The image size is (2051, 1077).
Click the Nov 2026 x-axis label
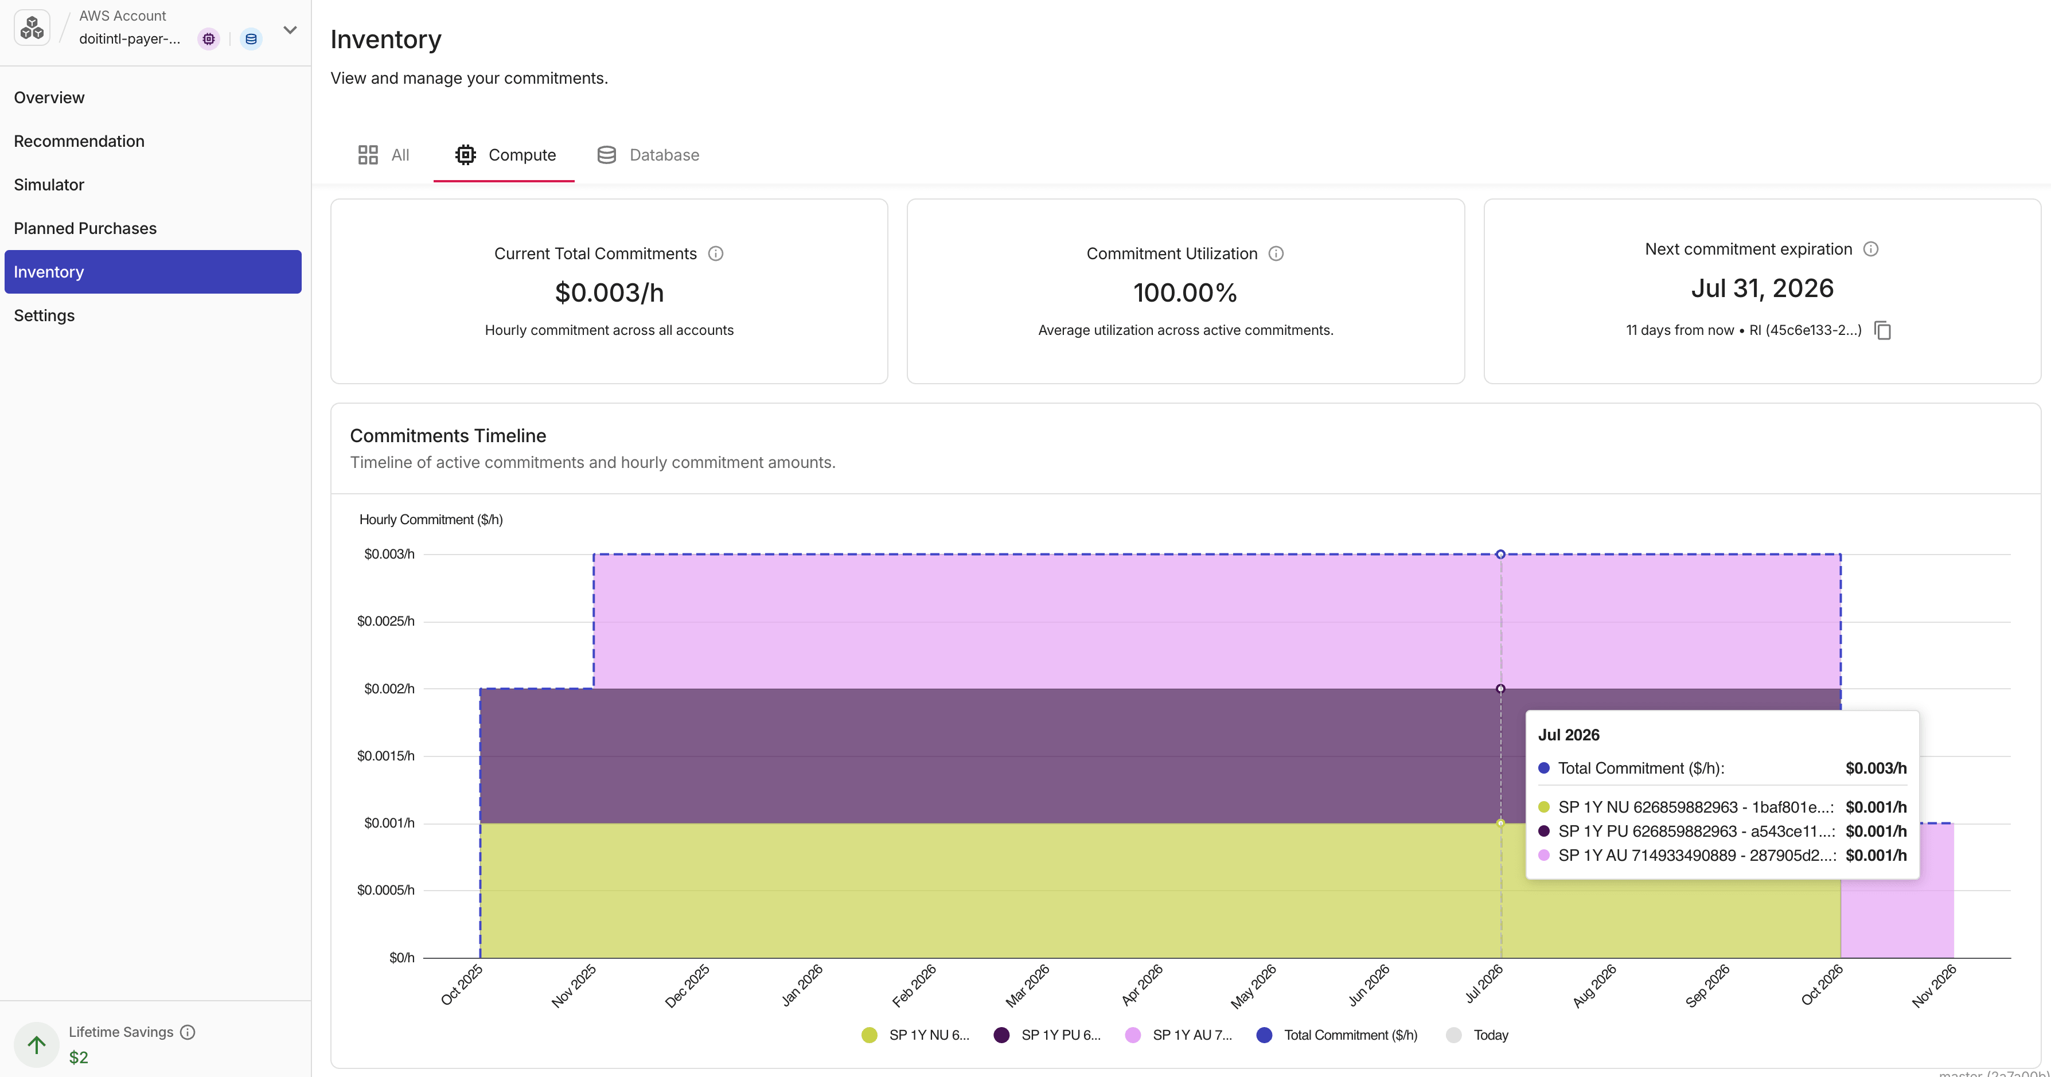[x=1935, y=986]
